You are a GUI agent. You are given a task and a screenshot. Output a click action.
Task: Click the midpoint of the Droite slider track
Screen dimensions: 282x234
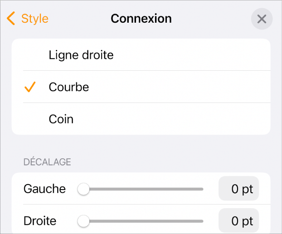(x=143, y=221)
